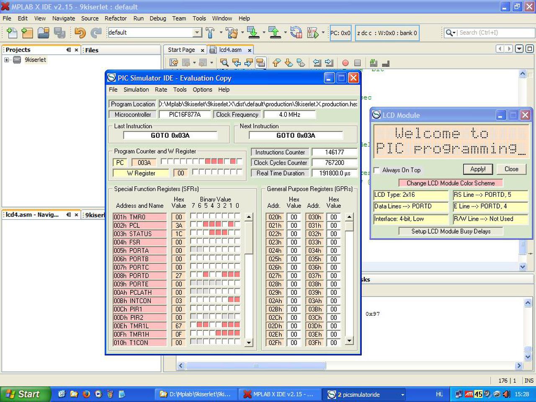Click the Find Selection magnifier icon in editor
Viewport: 536px width, 402px height.
tap(224, 63)
